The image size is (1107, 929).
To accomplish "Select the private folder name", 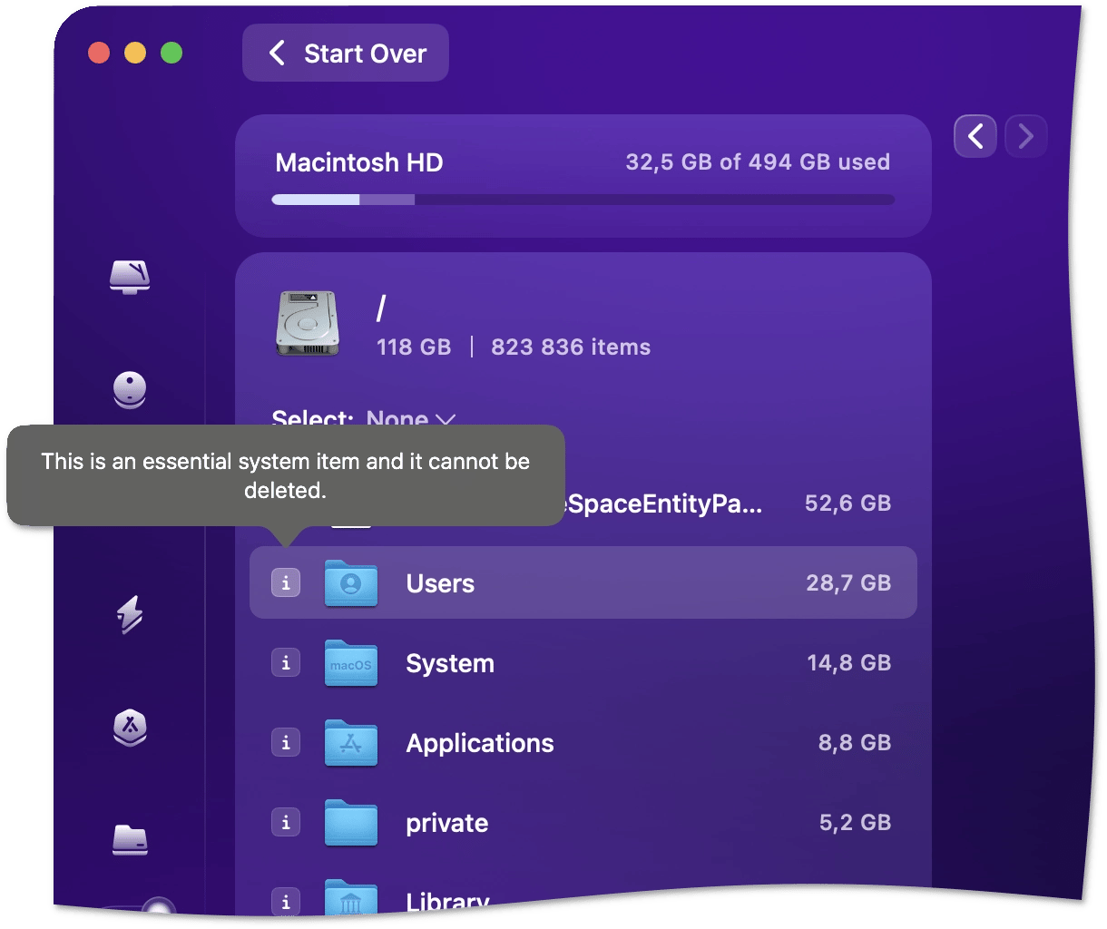I will pyautogui.click(x=447, y=823).
